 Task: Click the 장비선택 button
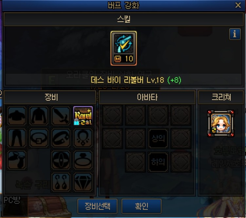coord(97,206)
